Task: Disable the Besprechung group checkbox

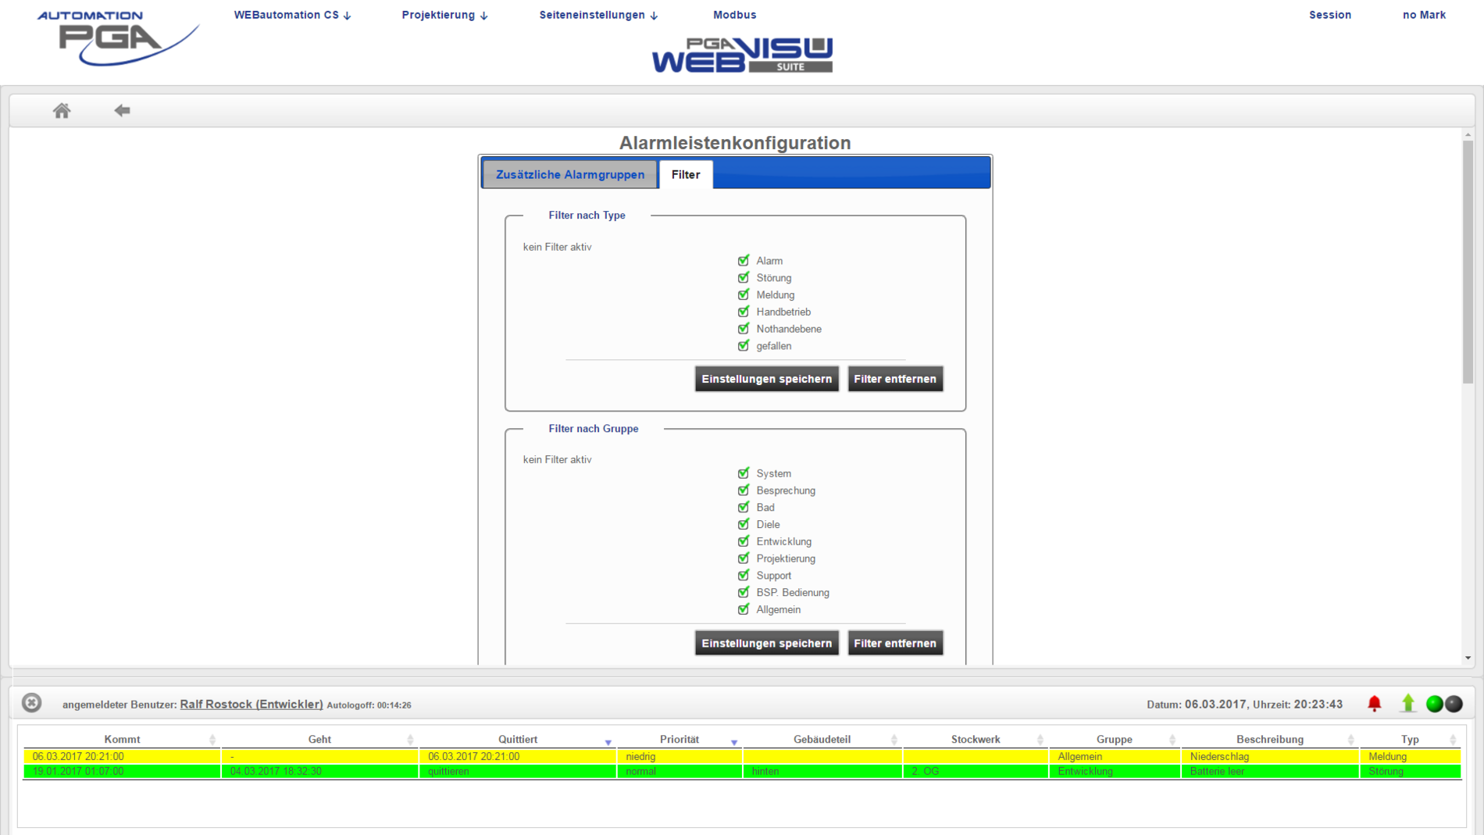Action: pyautogui.click(x=743, y=491)
